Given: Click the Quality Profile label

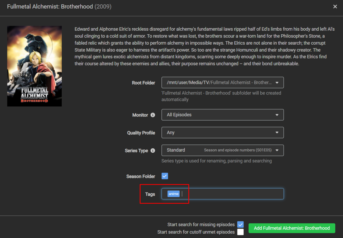Looking at the screenshot, I should (x=141, y=133).
